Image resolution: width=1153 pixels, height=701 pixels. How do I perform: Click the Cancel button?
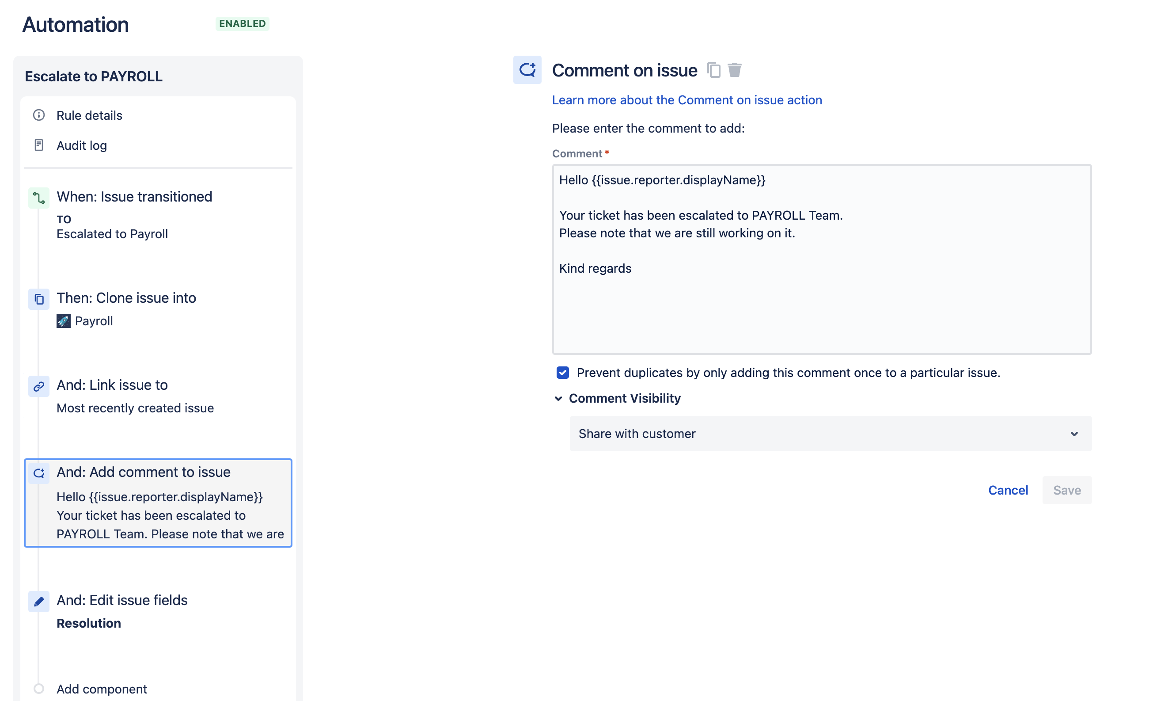click(1008, 490)
